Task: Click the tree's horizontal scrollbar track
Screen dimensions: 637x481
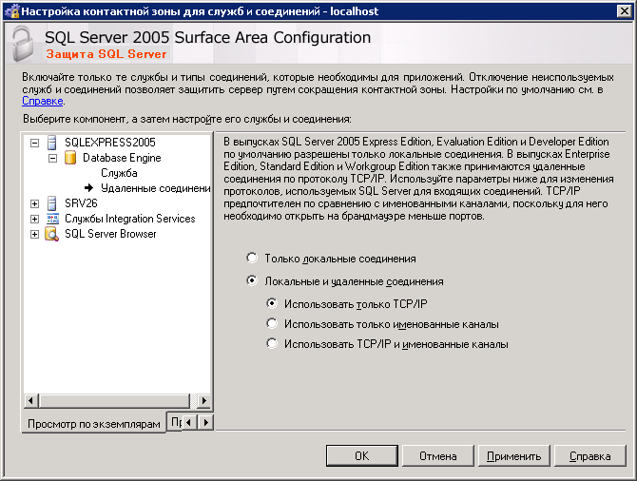Action: coord(194,401)
